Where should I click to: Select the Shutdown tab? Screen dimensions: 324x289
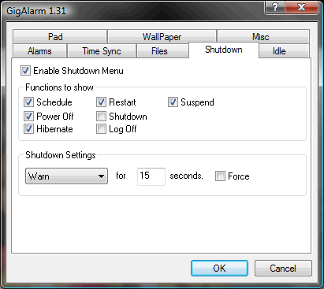click(224, 50)
